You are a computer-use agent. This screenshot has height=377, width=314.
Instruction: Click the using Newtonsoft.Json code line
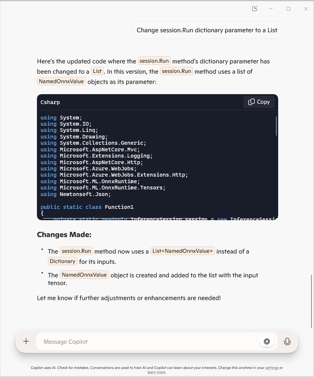coord(76,194)
